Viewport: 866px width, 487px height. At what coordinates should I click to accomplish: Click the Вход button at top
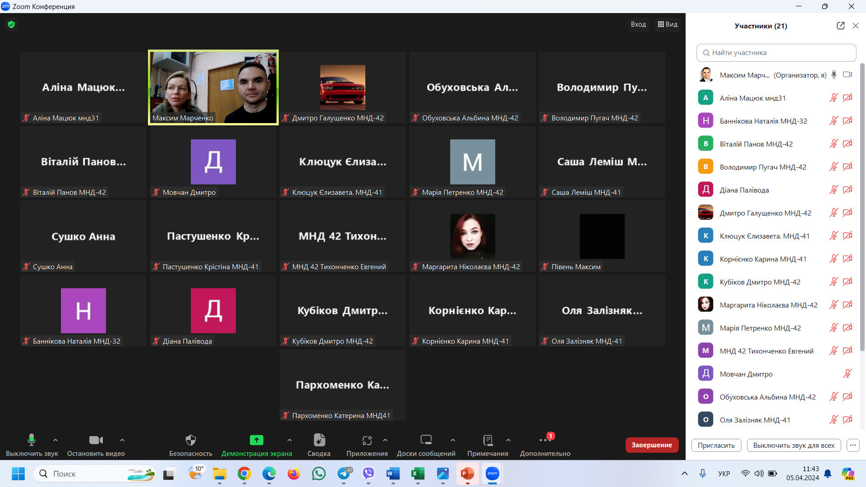pyautogui.click(x=638, y=24)
